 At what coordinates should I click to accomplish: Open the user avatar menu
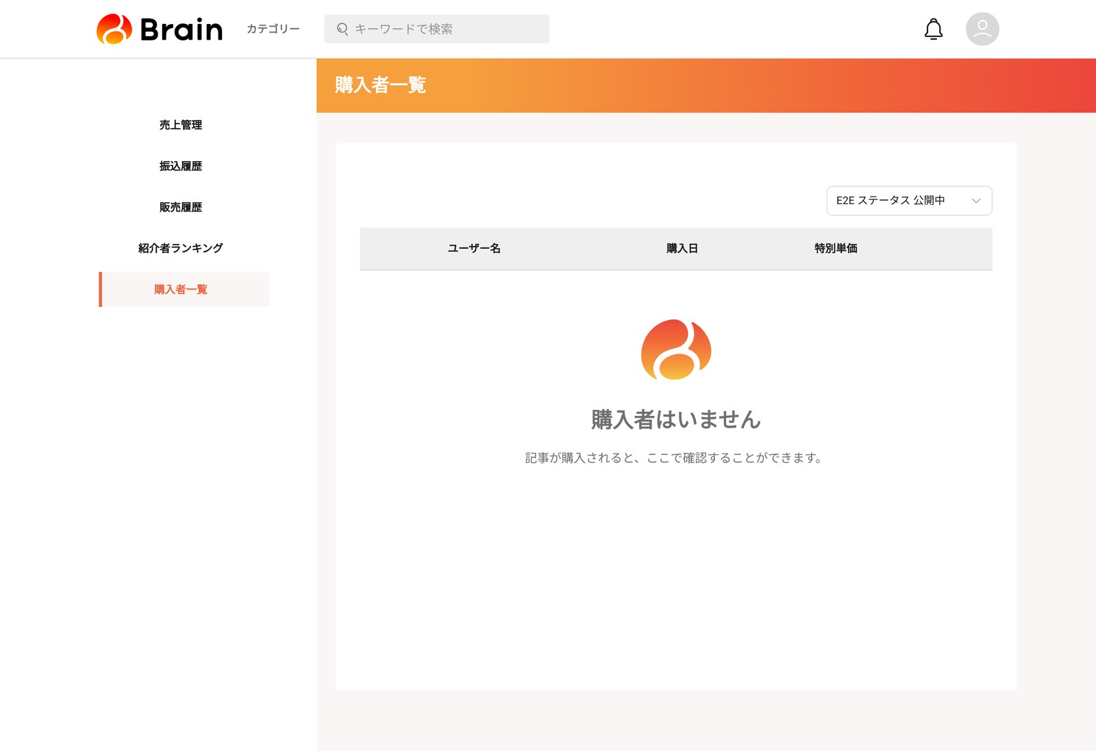click(982, 29)
